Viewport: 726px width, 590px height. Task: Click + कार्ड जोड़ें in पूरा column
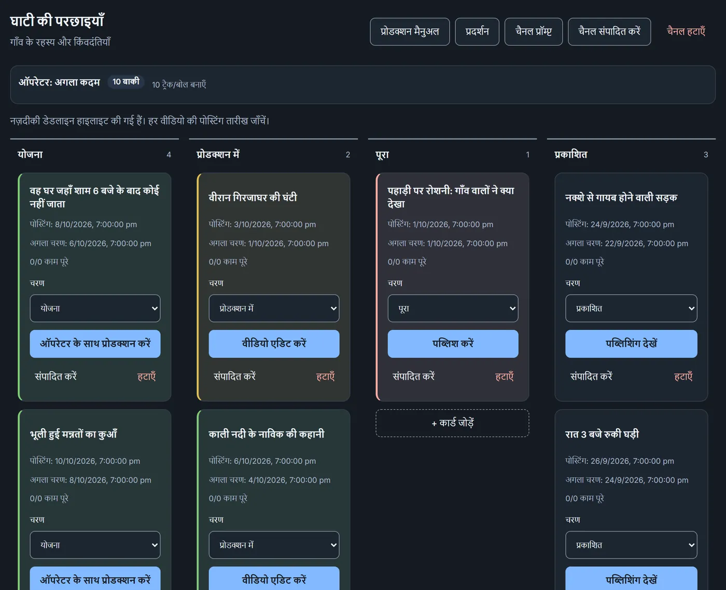tap(452, 423)
